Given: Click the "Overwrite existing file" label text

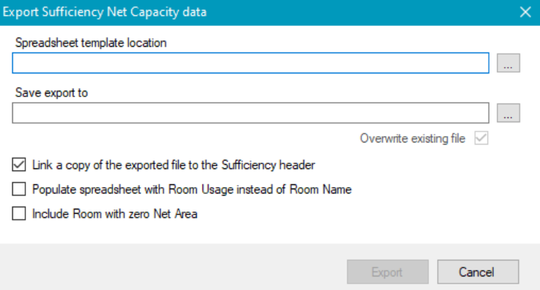Looking at the screenshot, I should (412, 138).
